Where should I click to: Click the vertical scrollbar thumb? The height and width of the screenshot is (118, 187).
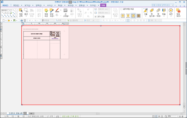click(x=186, y=68)
